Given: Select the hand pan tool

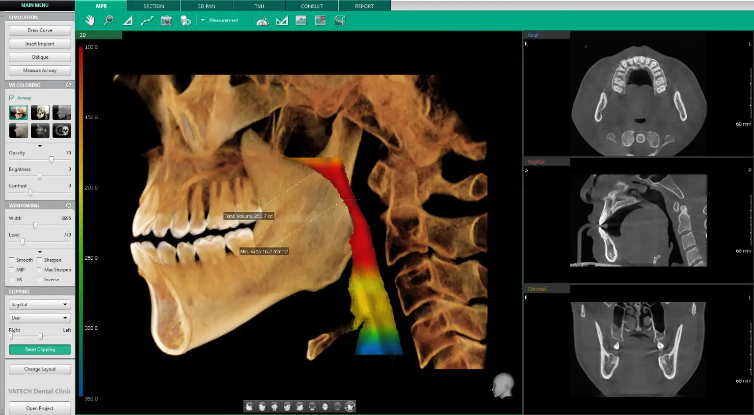Looking at the screenshot, I should coord(89,21).
